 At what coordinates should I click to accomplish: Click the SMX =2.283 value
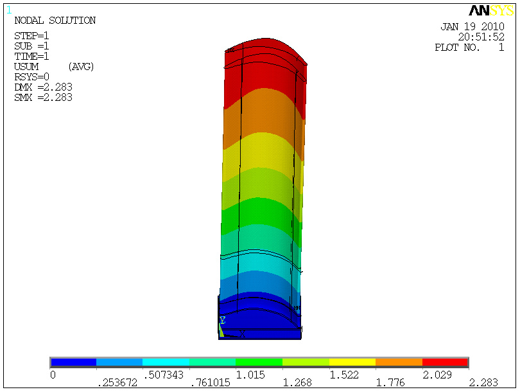pyautogui.click(x=43, y=98)
